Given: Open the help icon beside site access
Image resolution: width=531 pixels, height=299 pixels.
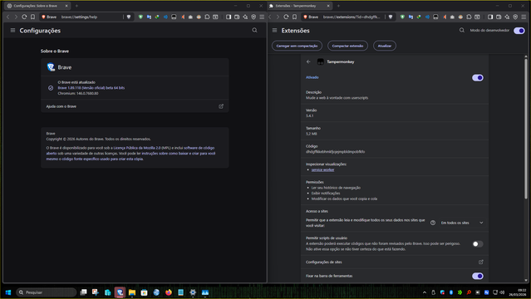Looking at the screenshot, I should 433,223.
